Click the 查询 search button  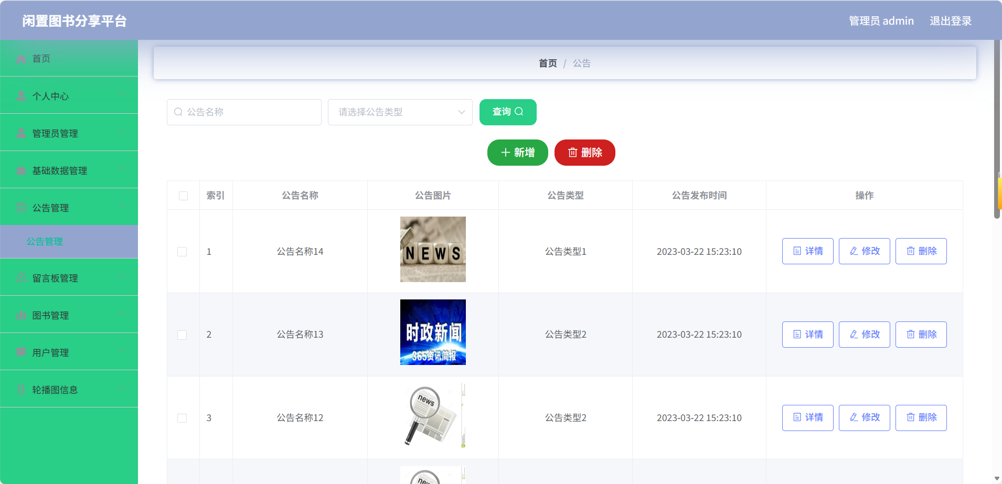pos(508,112)
